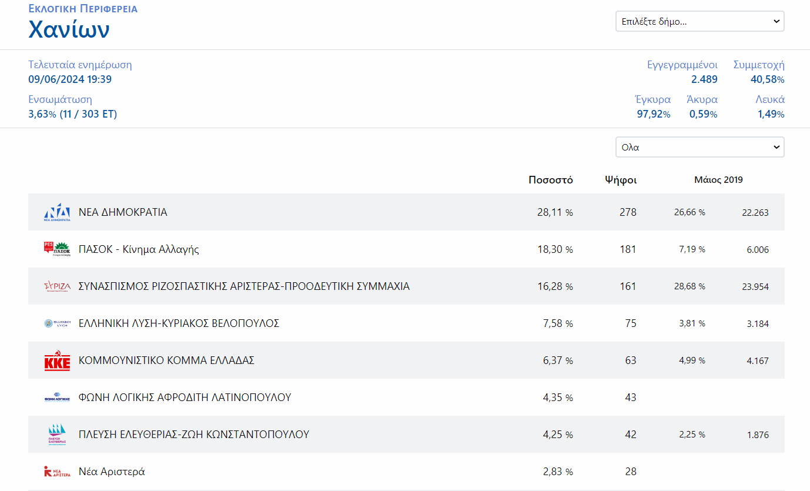Select ΚΟΜΜΟΥΝΙΣΤΙΚΟ ΚΟΜΜΑ ΕΛΛΑΔΑΣ party name
Viewport: 810px width, 491px height.
tap(166, 360)
